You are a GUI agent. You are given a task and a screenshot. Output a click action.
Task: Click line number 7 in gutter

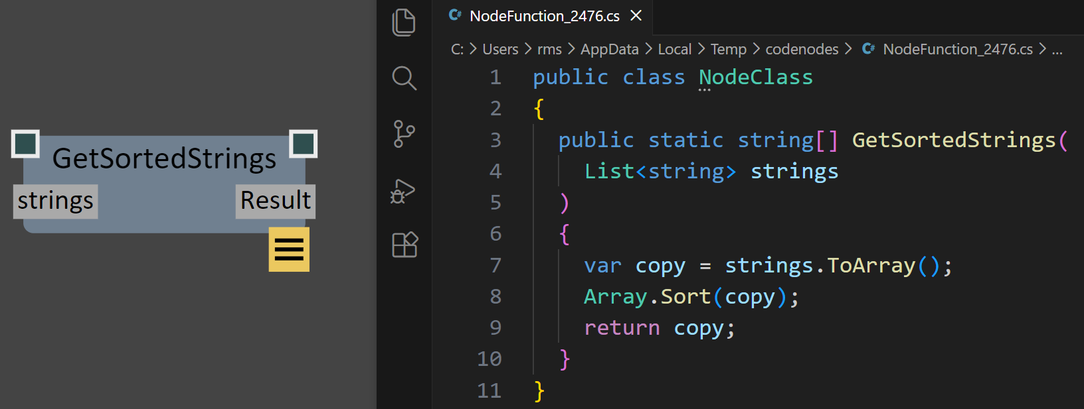496,266
